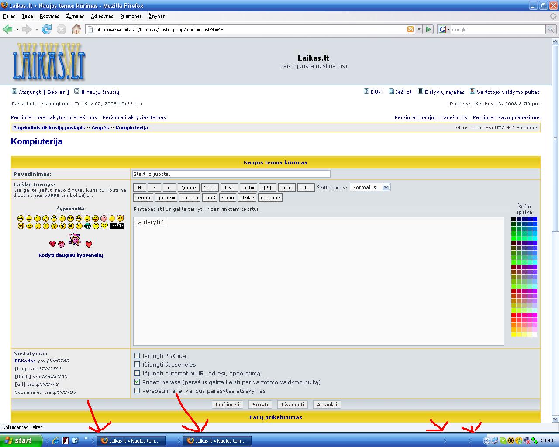Insert THE END smiley icon

[117, 226]
